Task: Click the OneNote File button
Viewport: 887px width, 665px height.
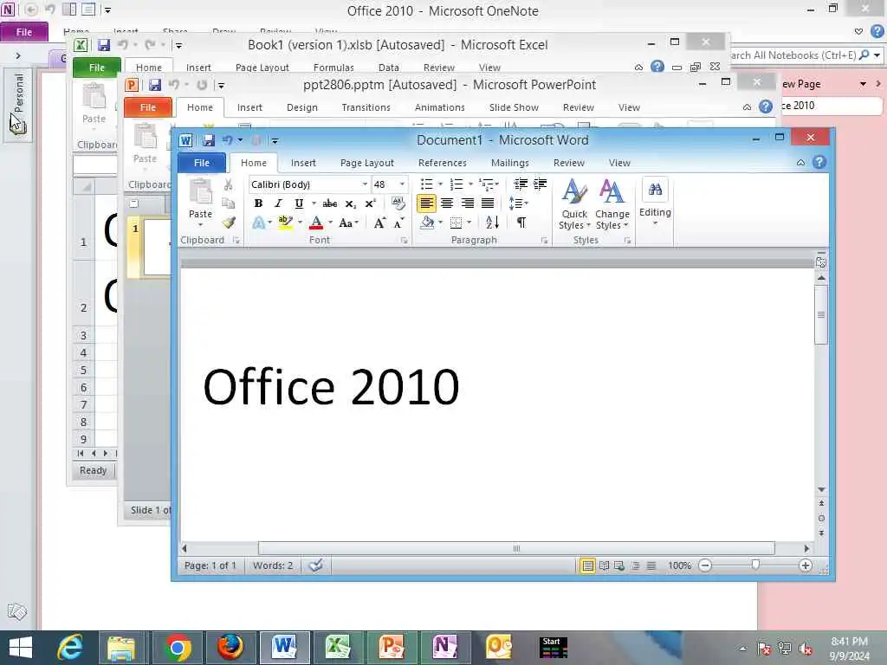Action: (x=23, y=32)
